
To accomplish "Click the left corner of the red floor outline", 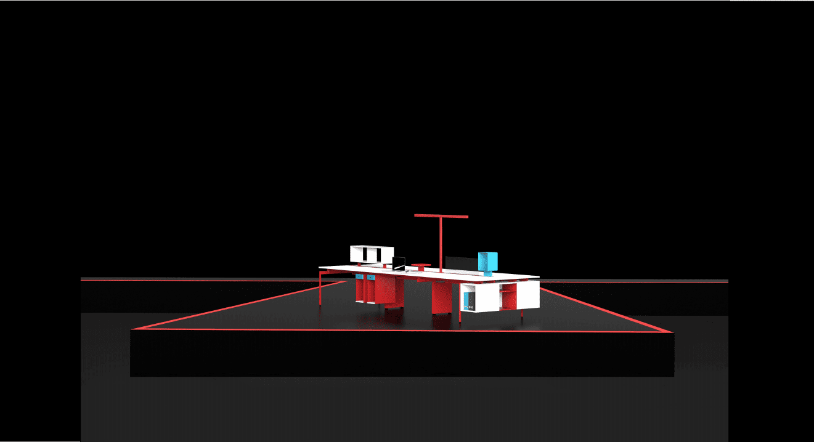I will click(134, 329).
